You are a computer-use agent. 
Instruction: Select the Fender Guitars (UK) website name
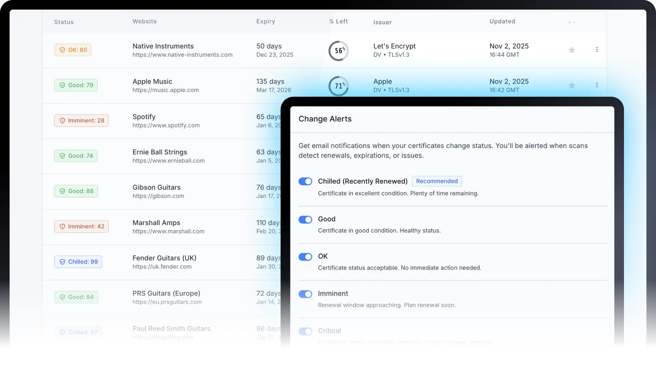(x=164, y=258)
